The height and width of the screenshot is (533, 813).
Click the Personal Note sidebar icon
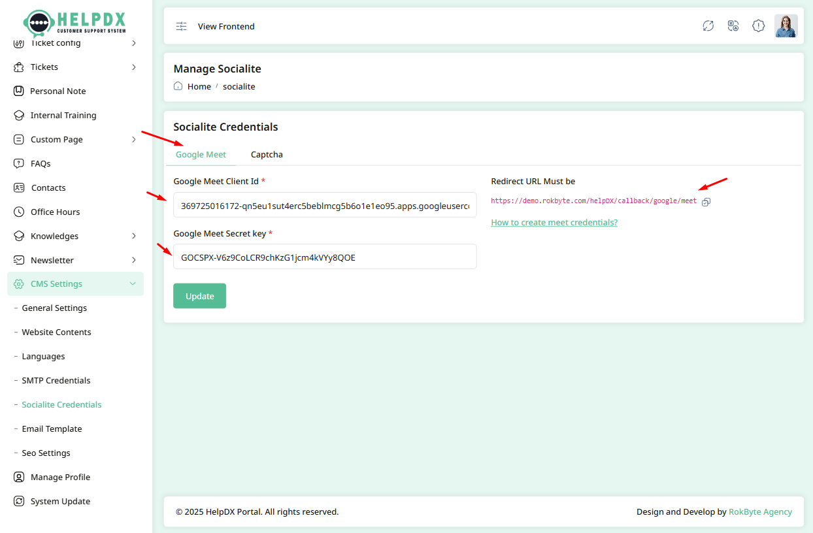18,91
